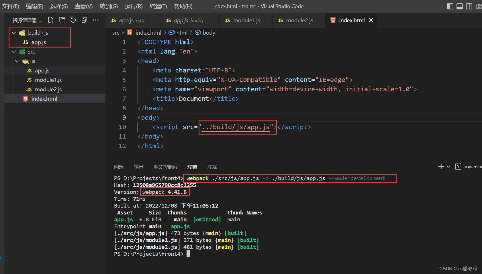Open the 问题 panel tab
This screenshot has width=482, height=274.
(119, 167)
